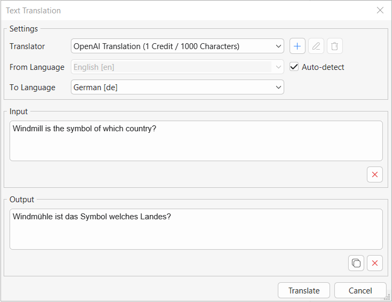Click the 'From Language' label
The height and width of the screenshot is (302, 392).
[x=37, y=67]
